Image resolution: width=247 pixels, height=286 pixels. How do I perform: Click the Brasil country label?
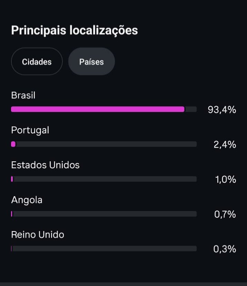pos(23,95)
